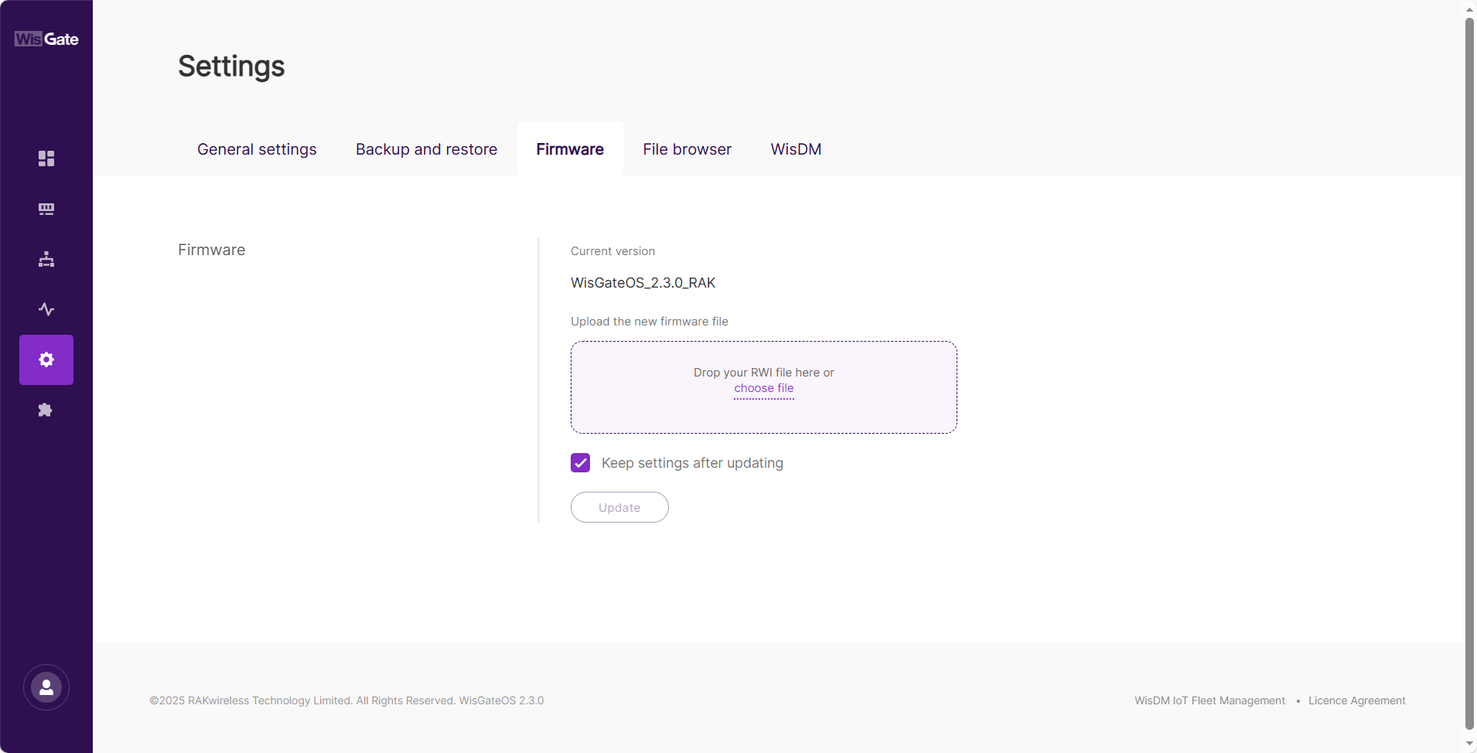
Task: Open the Licence Agreement link
Action: click(1356, 700)
